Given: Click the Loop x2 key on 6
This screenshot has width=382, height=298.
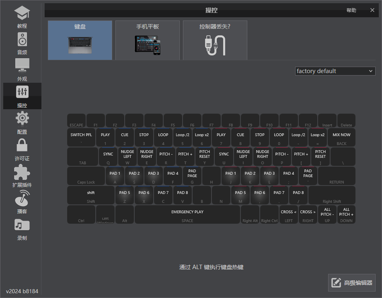Looking at the screenshot, I should tap(202, 137).
